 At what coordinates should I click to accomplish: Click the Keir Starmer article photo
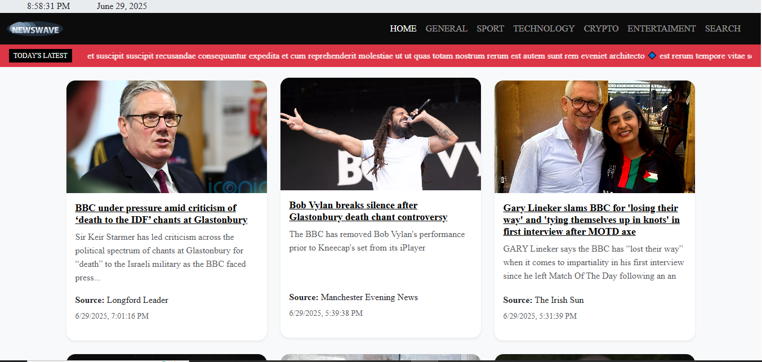(x=167, y=136)
